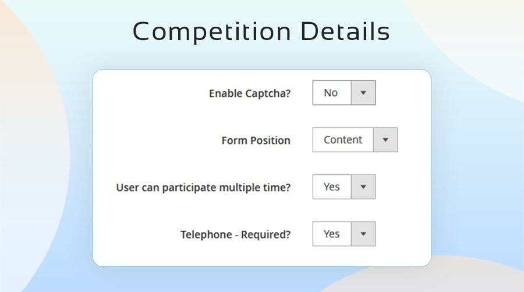524x292 pixels.
Task: Click the word 'Position' in second label
Action: point(270,140)
